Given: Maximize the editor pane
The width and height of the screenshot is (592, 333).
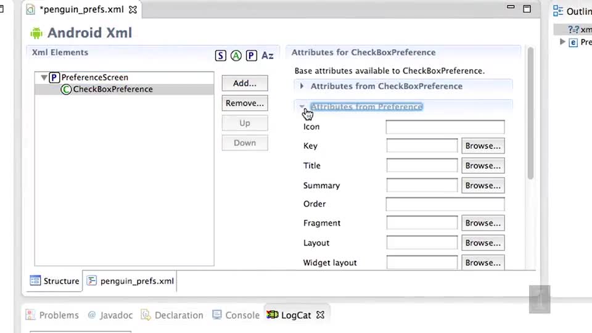Looking at the screenshot, I should tap(527, 9).
